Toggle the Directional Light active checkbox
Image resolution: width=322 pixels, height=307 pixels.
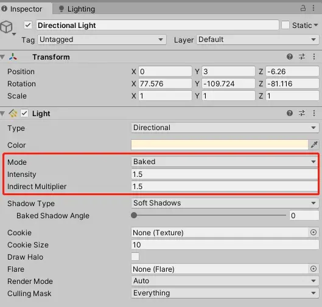(x=28, y=25)
